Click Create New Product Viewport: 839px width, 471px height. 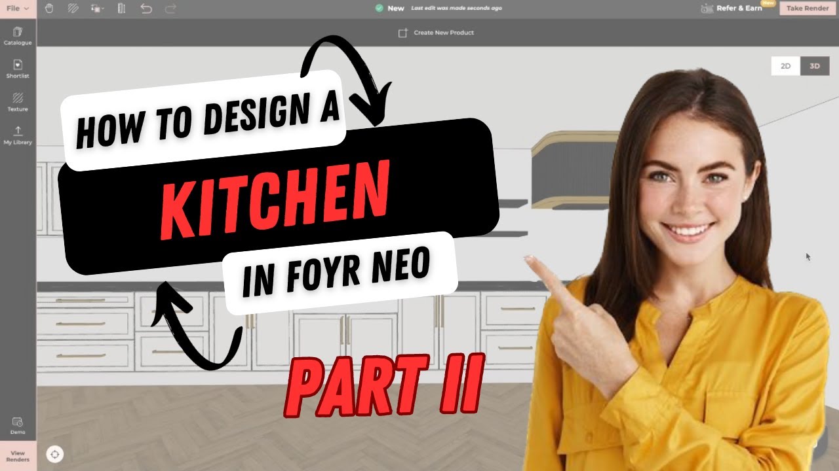(444, 33)
